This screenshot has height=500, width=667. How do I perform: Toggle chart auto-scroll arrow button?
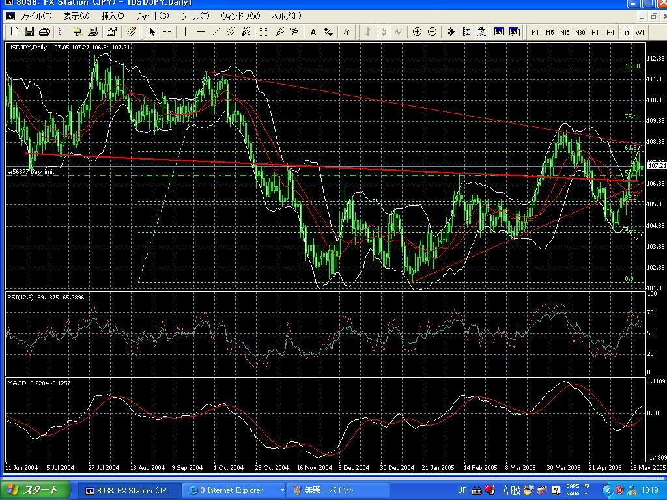pos(451,31)
